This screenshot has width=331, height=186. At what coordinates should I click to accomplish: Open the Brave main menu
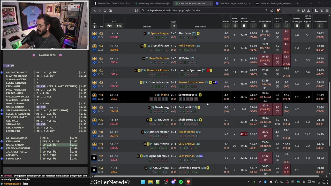[x=327, y=10]
